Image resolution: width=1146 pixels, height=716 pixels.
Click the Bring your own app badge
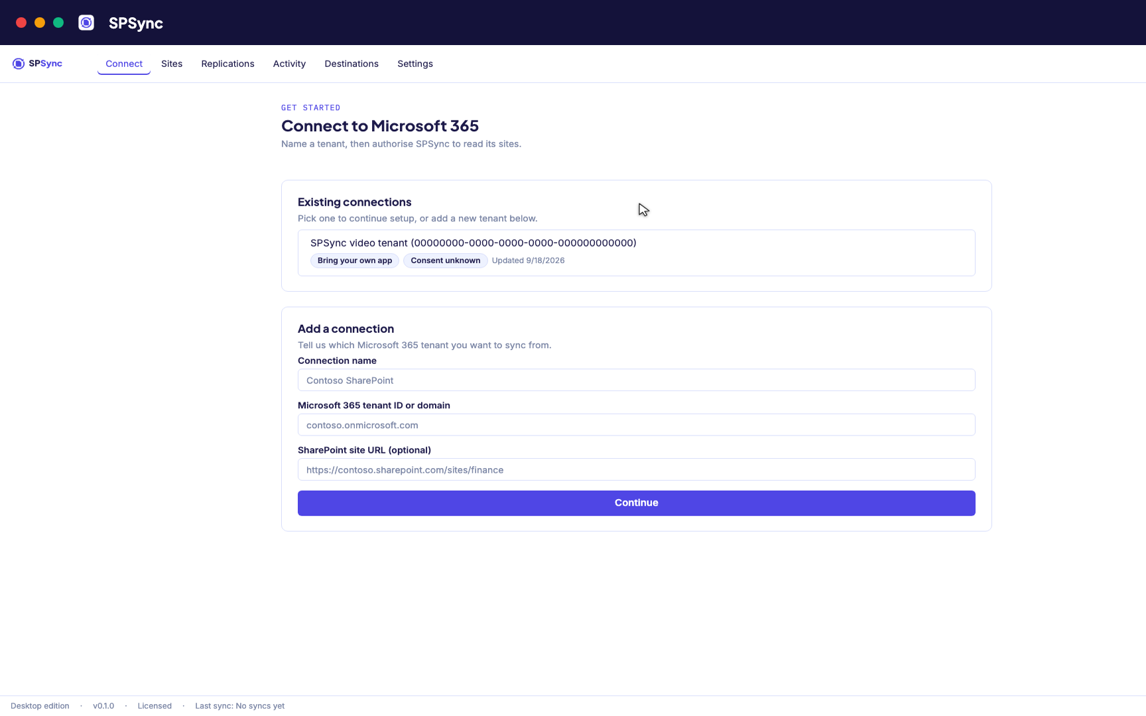(355, 261)
